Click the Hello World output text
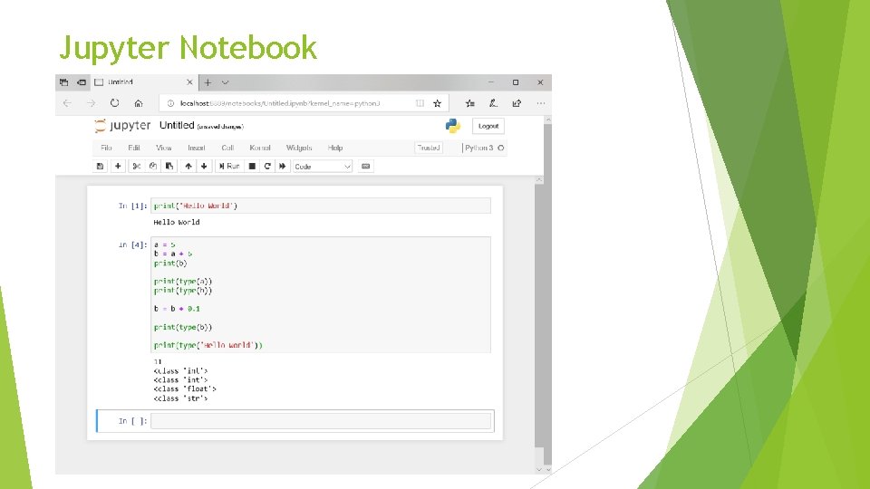Image resolution: width=870 pixels, height=489 pixels. [x=177, y=223]
